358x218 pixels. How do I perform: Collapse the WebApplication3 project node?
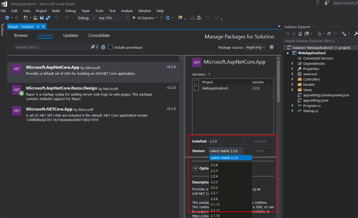pyautogui.click(x=288, y=53)
